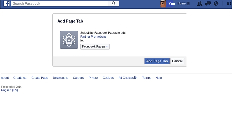Open the Developers footer link
Screen dimensions: 232x129
tap(60, 78)
